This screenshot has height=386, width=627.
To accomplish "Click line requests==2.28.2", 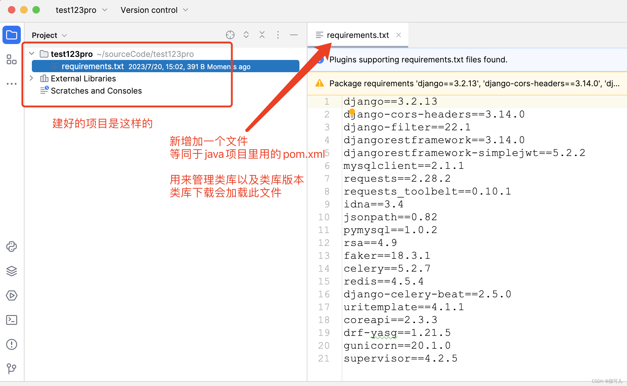I will click(x=397, y=178).
